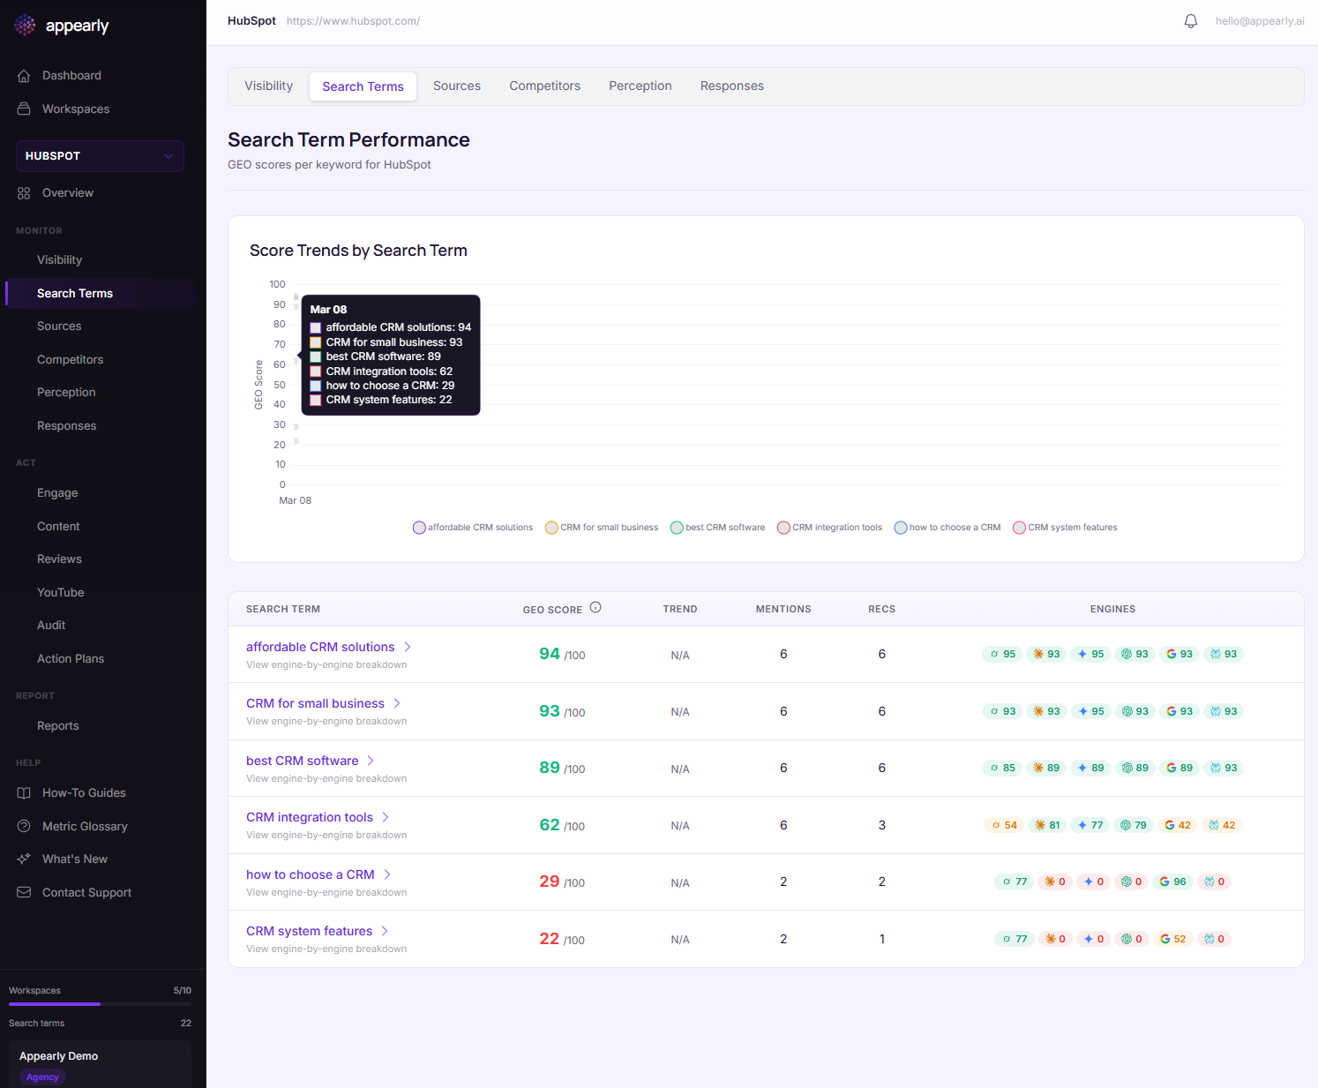Image resolution: width=1318 pixels, height=1088 pixels.
Task: Click the Dashboard icon in the sidebar
Action: coord(24,75)
